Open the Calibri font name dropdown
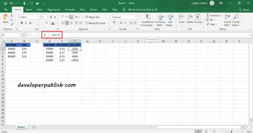This screenshot has width=253, height=133. (x=38, y=17)
